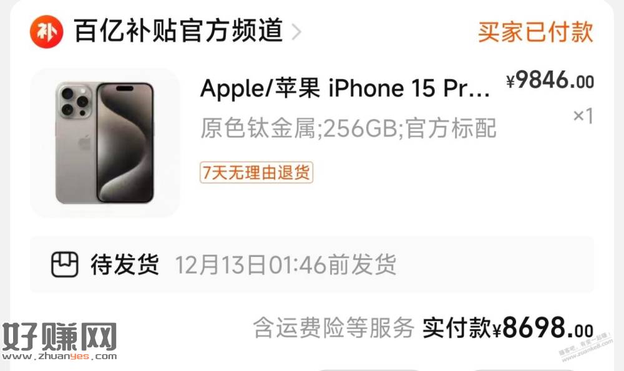Screen dimensions: 624x371
Task: Tap the package box shipping icon
Action: (x=64, y=264)
